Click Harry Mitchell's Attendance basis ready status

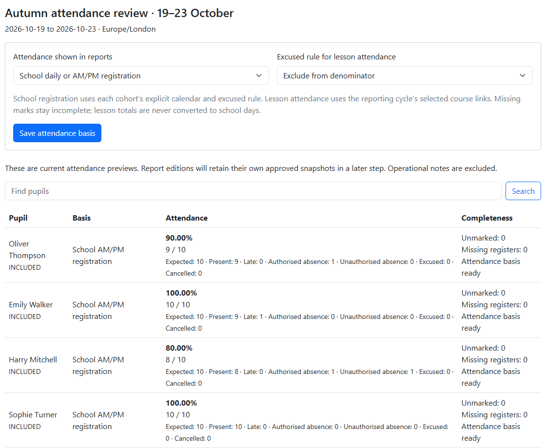point(490,377)
